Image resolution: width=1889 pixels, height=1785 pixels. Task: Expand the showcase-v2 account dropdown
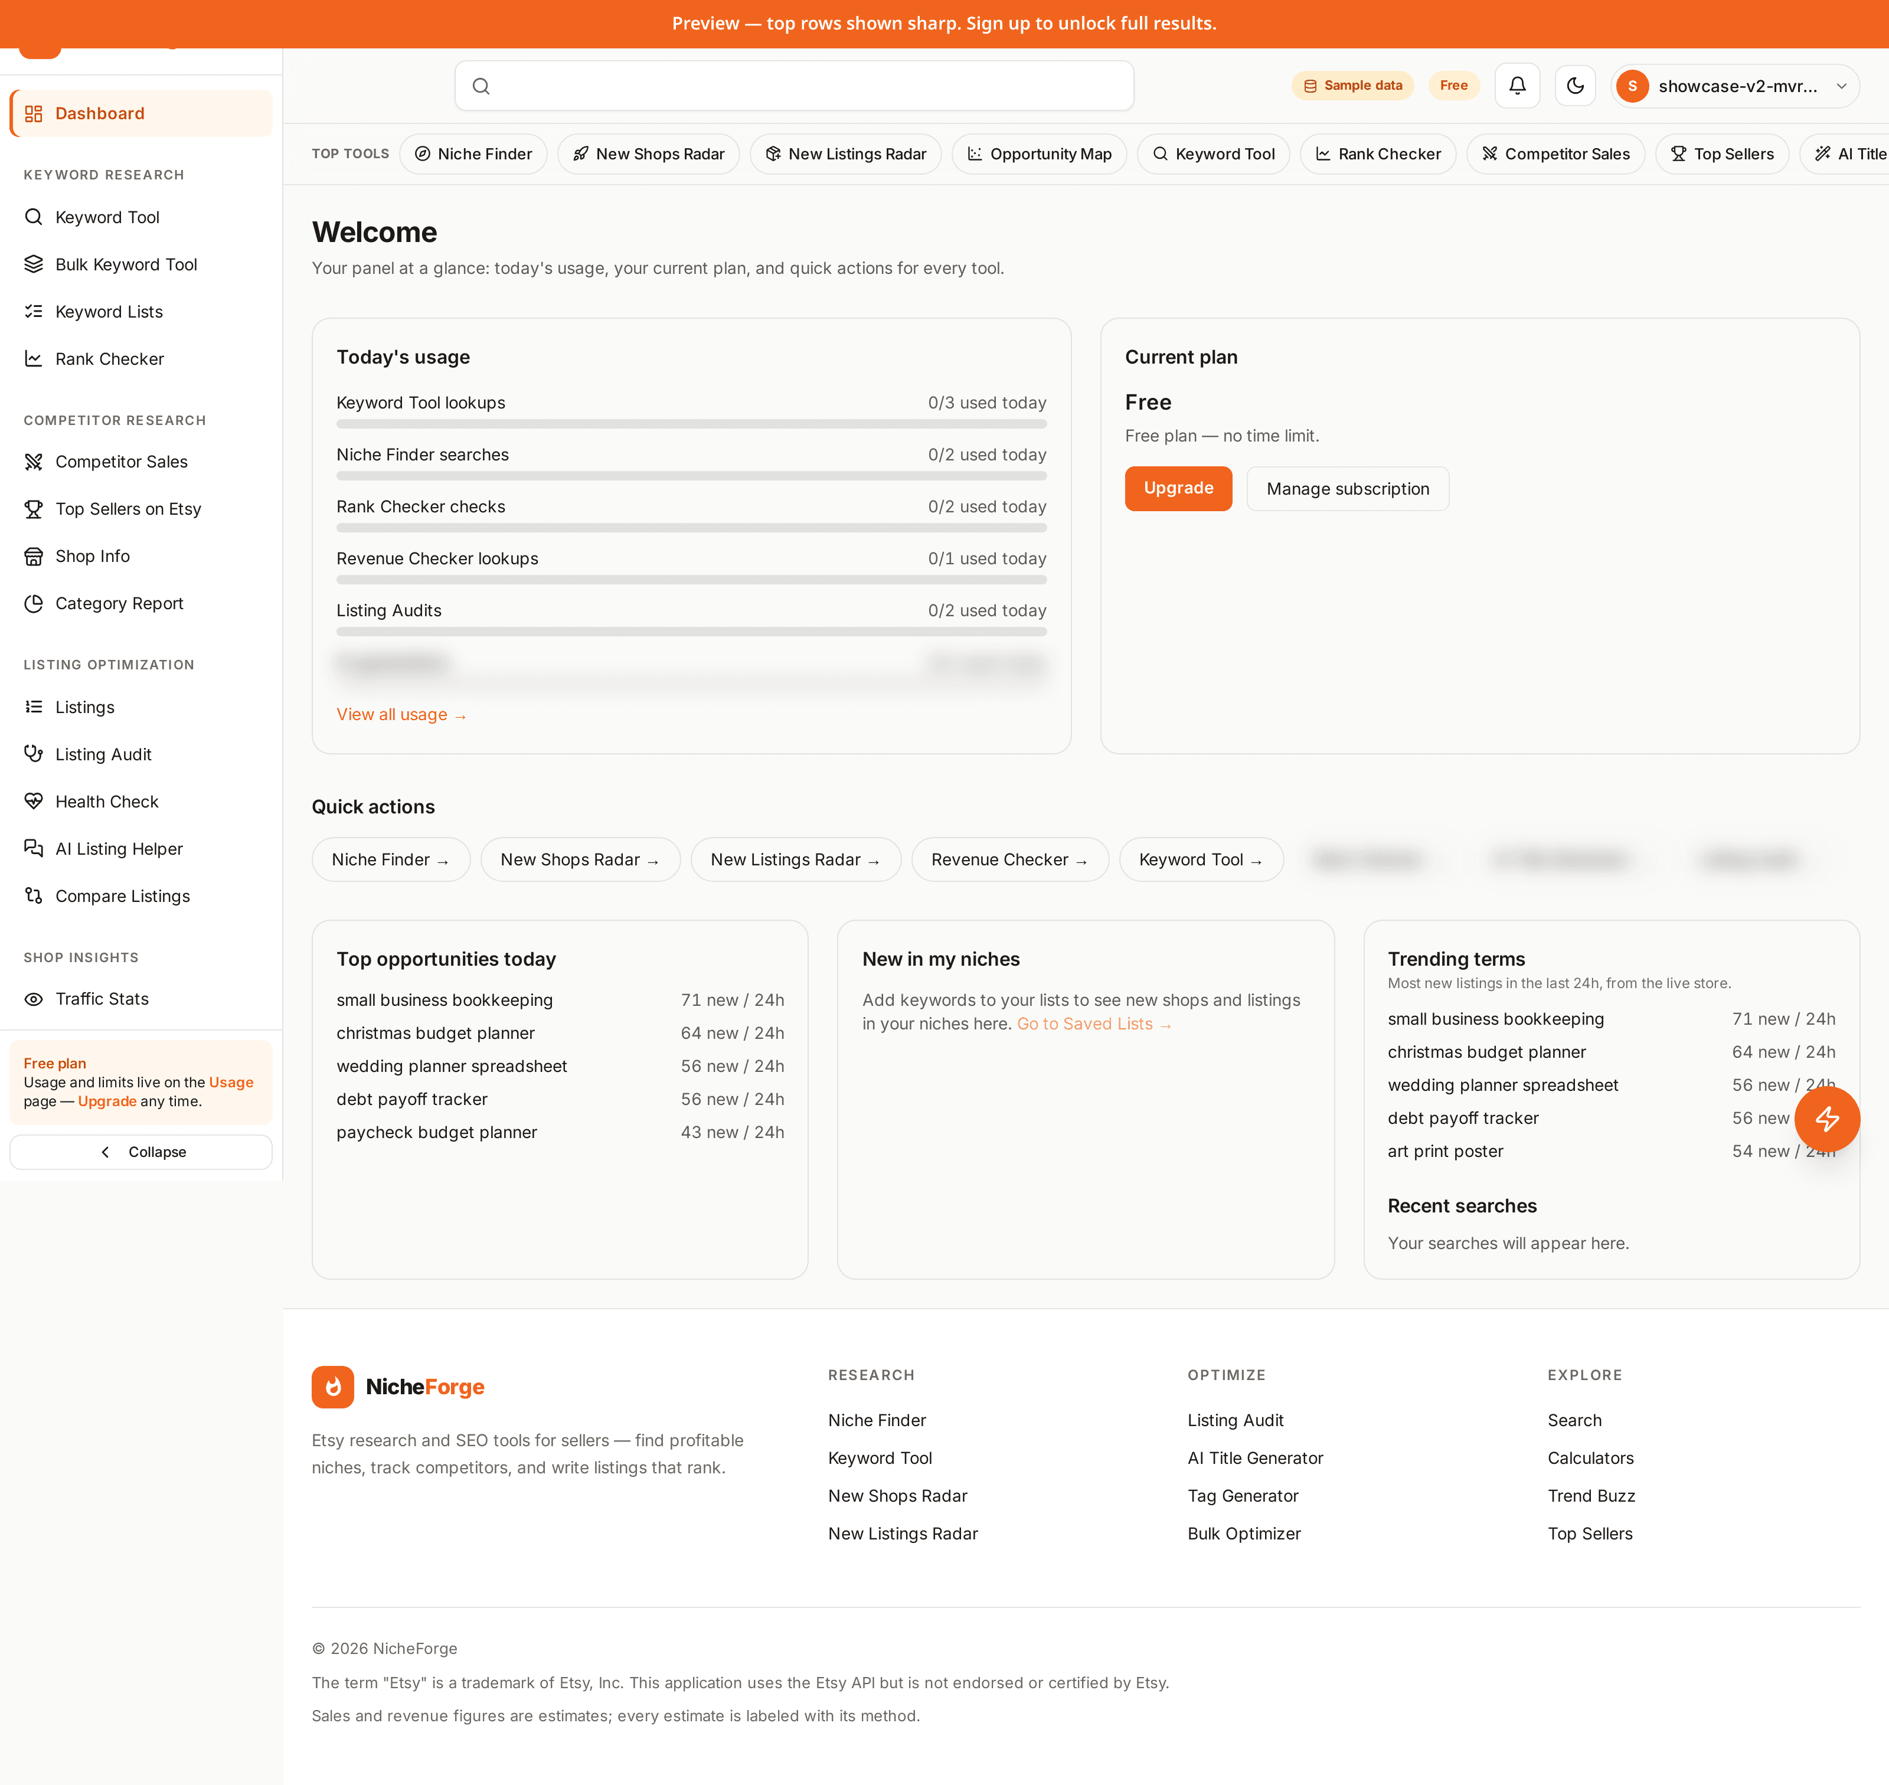tap(1735, 87)
